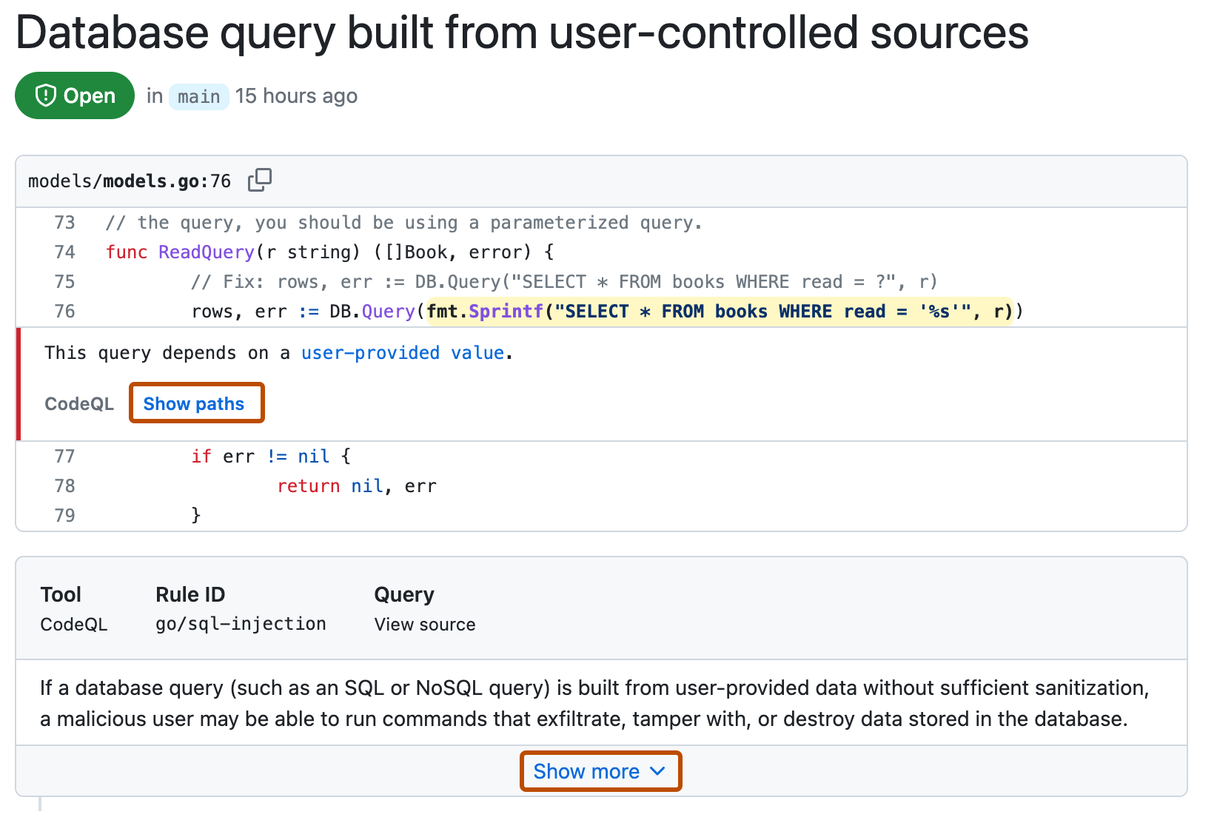Click the CodeQL entry under Tool
The height and width of the screenshot is (820, 1217).
coord(74,624)
